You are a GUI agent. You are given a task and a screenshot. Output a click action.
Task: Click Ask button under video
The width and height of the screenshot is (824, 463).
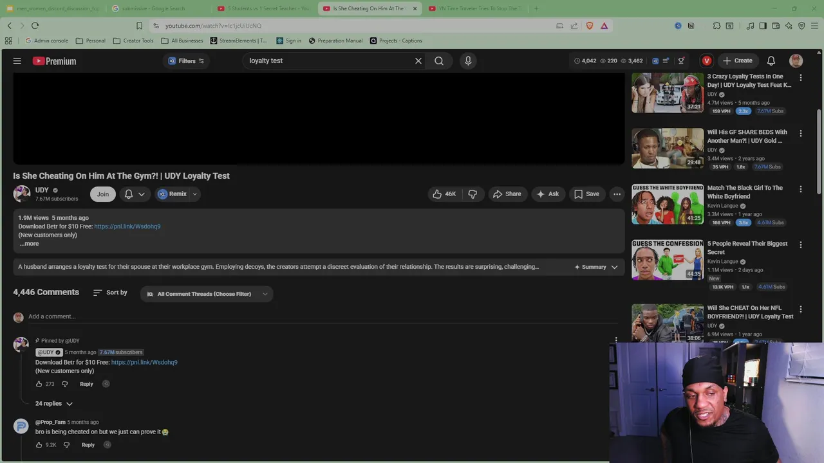548,194
